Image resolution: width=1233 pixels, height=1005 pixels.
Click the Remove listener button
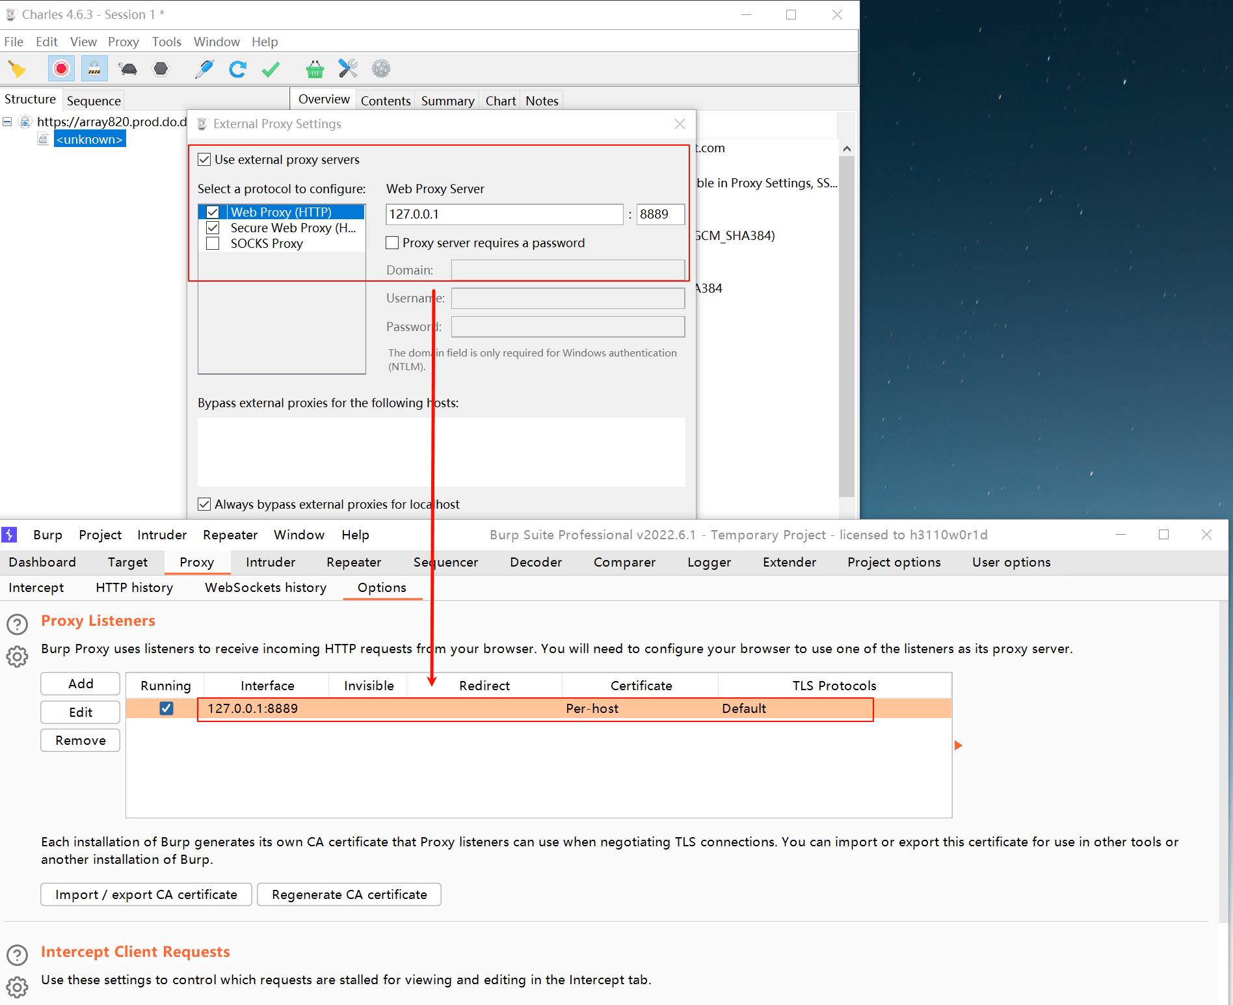81,740
